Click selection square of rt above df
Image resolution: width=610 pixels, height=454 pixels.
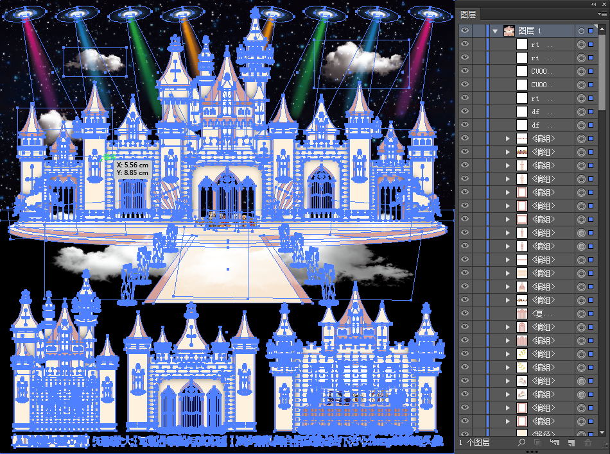[591, 98]
